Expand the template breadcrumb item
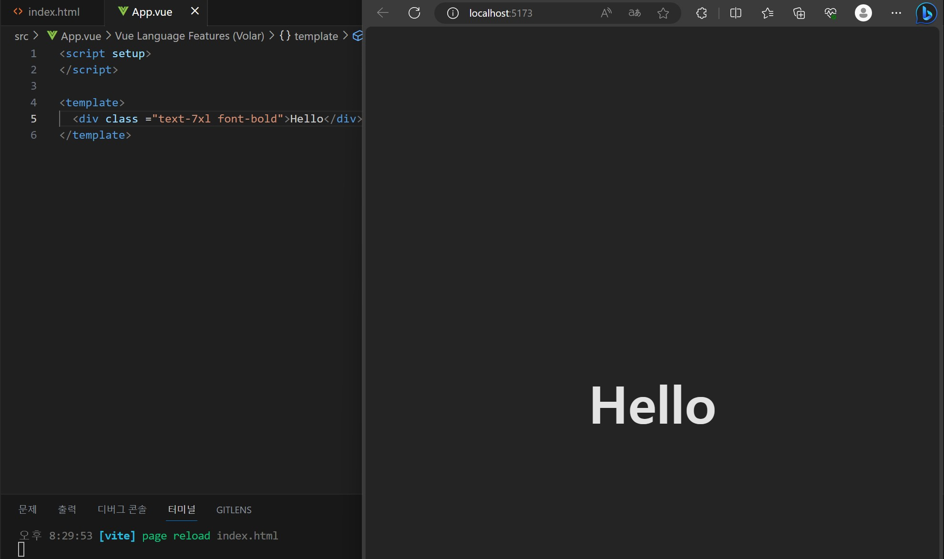The image size is (944, 559). point(316,36)
